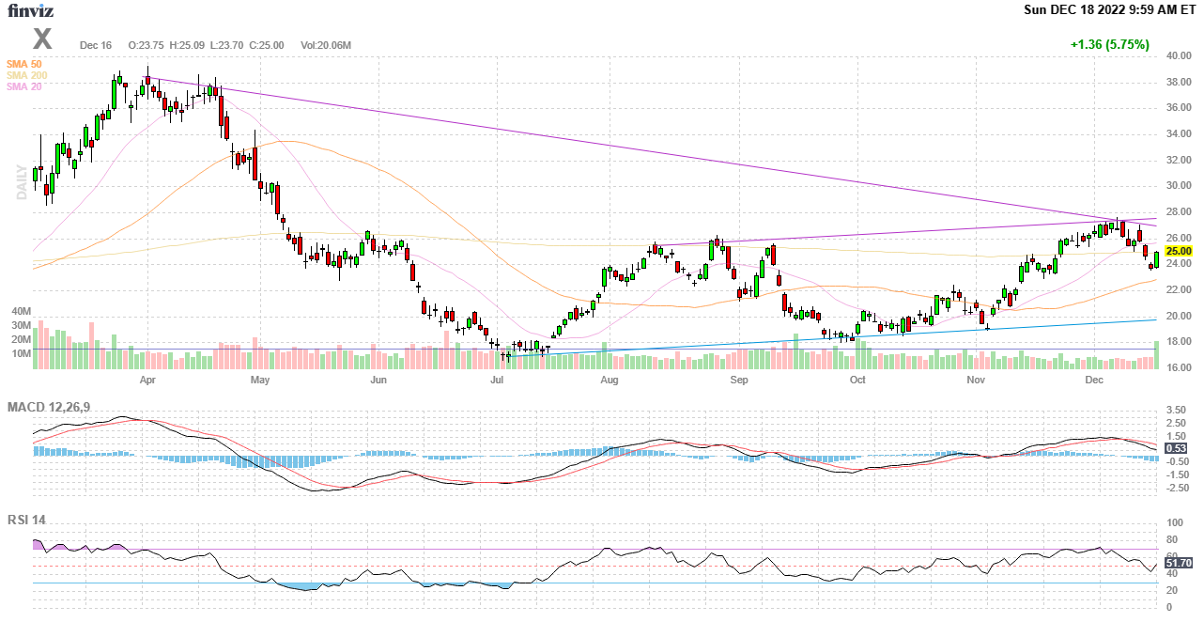
Task: Click the RSI 51.70 value badge
Action: point(1178,563)
